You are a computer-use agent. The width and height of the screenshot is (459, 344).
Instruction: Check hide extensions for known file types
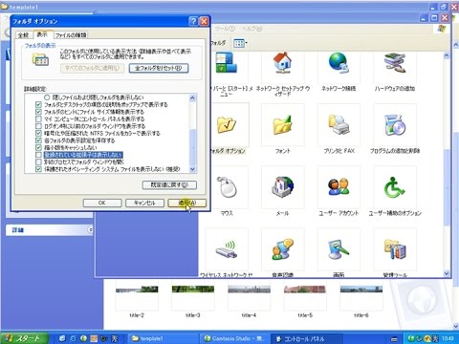[38, 155]
